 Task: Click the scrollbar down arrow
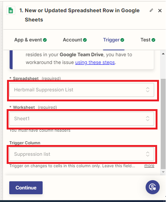tap(163, 172)
